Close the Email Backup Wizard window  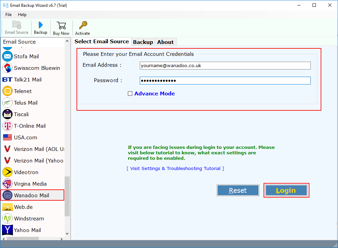click(330, 5)
